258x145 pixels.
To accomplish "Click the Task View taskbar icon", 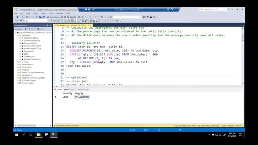I will (x=31, y=135).
